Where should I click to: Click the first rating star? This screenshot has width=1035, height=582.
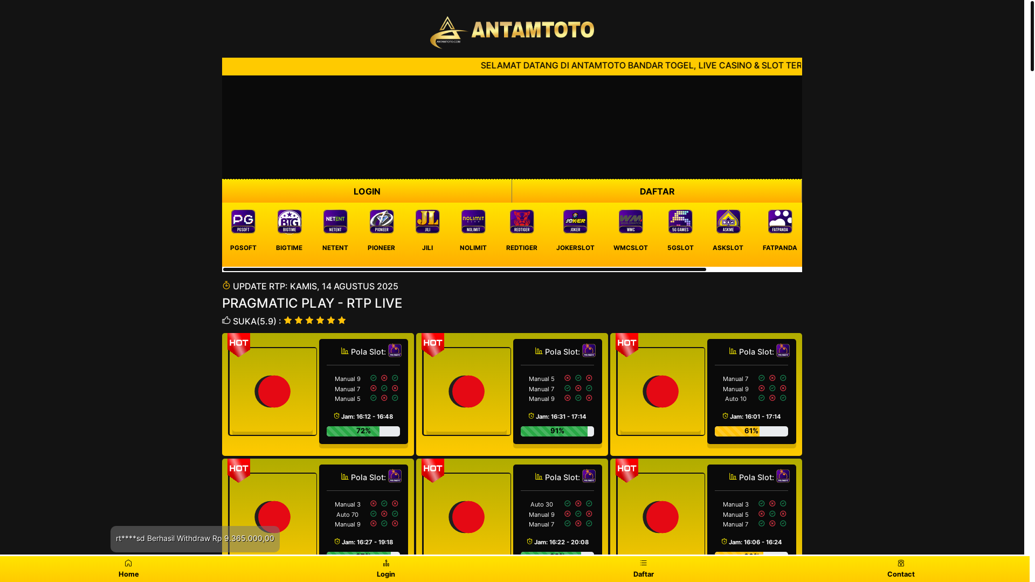[288, 320]
